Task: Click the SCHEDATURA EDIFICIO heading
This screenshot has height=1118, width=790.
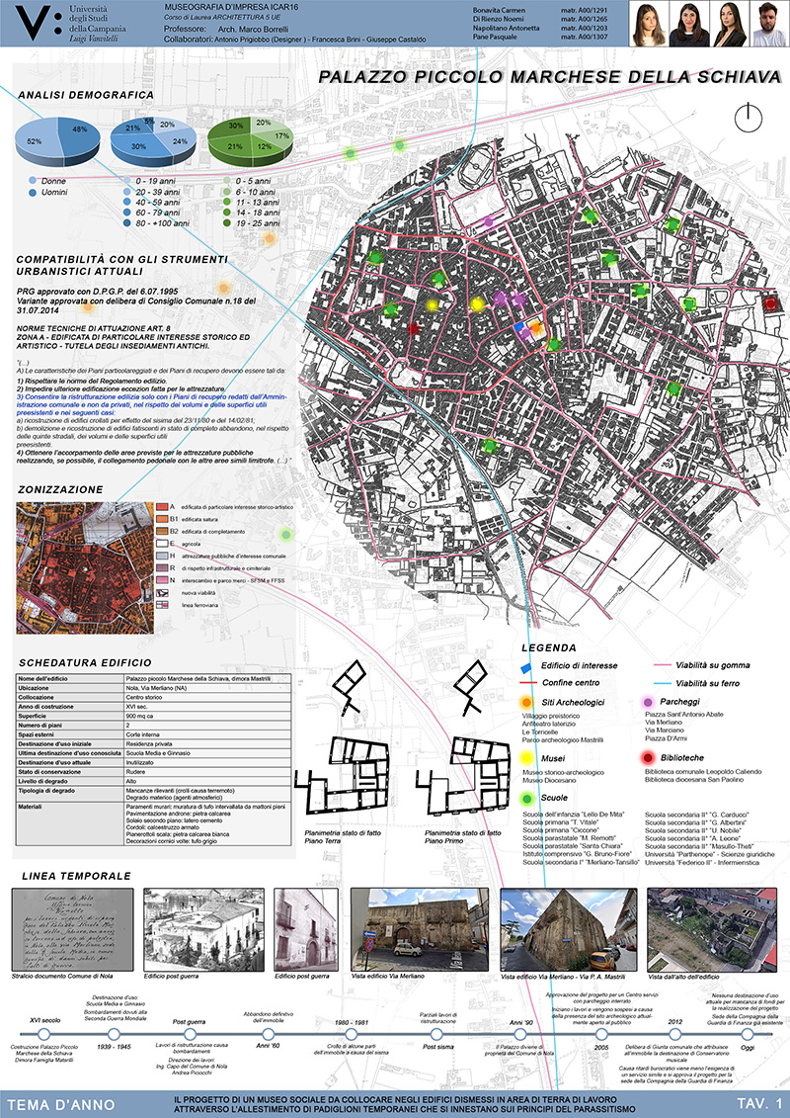Action: tap(86, 662)
